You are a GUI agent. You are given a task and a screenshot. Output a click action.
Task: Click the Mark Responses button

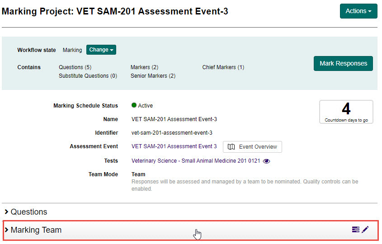pyautogui.click(x=343, y=64)
